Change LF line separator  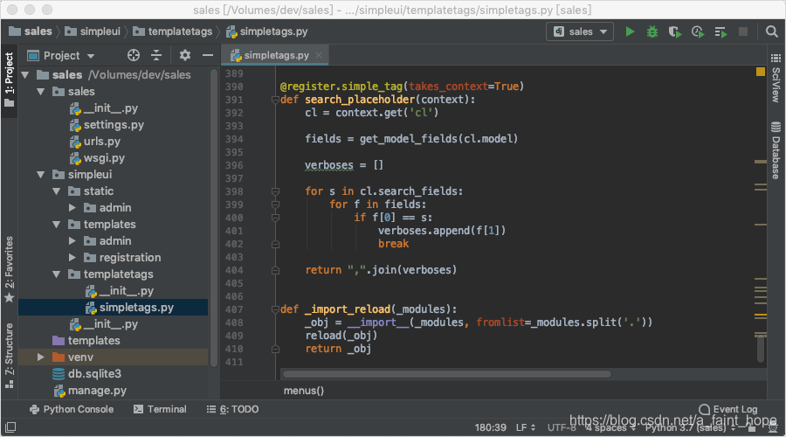coord(526,427)
